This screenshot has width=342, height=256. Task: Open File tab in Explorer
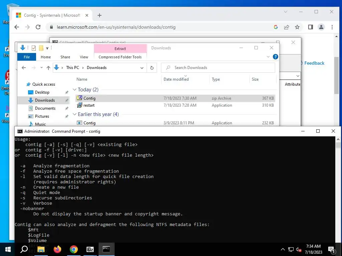(x=27, y=57)
